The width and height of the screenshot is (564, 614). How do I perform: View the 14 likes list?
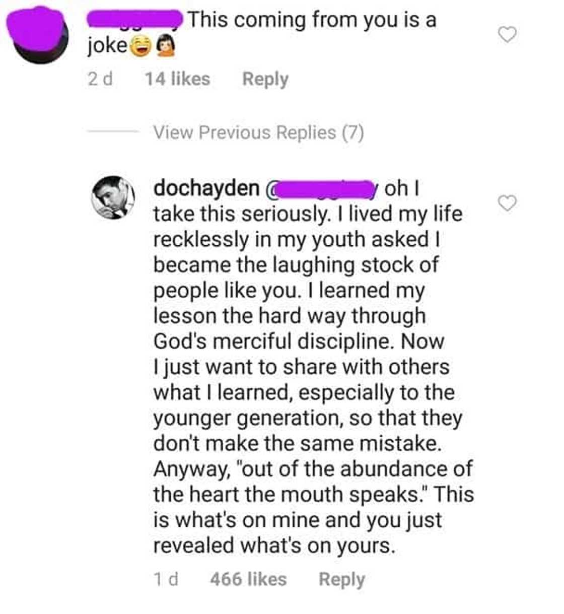[177, 79]
